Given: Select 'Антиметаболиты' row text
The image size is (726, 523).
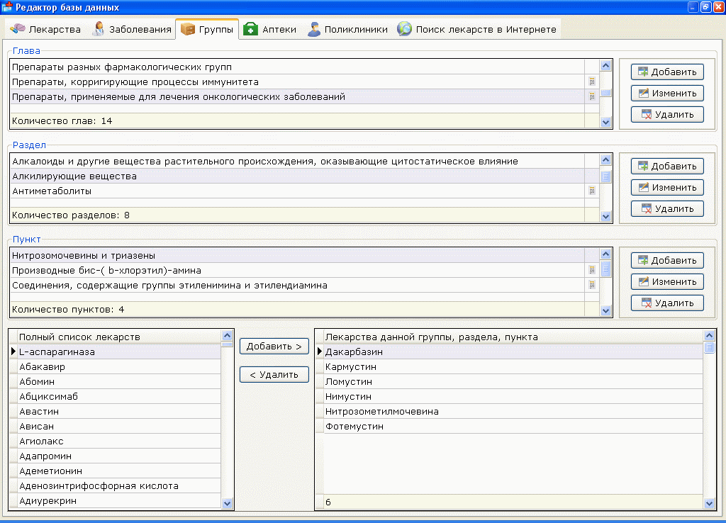Looking at the screenshot, I should (52, 191).
